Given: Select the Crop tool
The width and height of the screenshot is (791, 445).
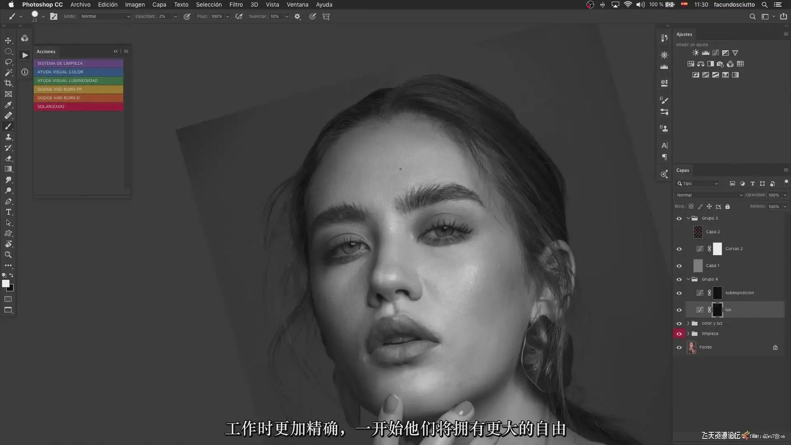Looking at the screenshot, I should point(8,83).
